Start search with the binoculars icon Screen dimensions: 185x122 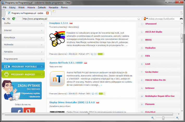click(181, 19)
